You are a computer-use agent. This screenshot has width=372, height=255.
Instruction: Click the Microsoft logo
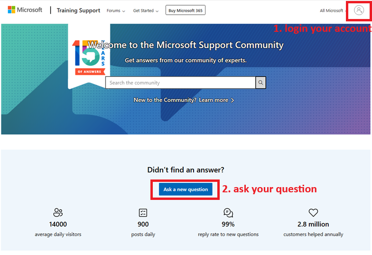(25, 10)
